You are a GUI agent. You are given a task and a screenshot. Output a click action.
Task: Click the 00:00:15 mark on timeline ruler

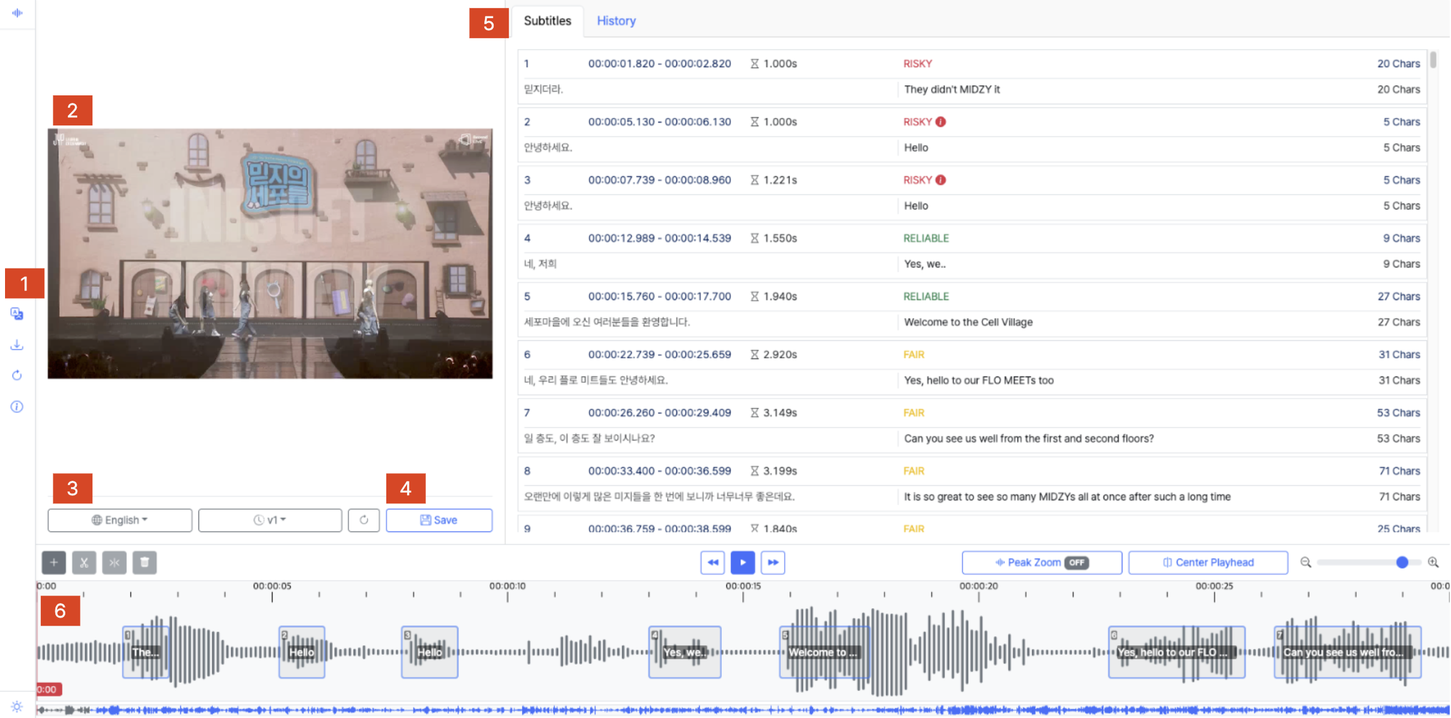pyautogui.click(x=743, y=586)
